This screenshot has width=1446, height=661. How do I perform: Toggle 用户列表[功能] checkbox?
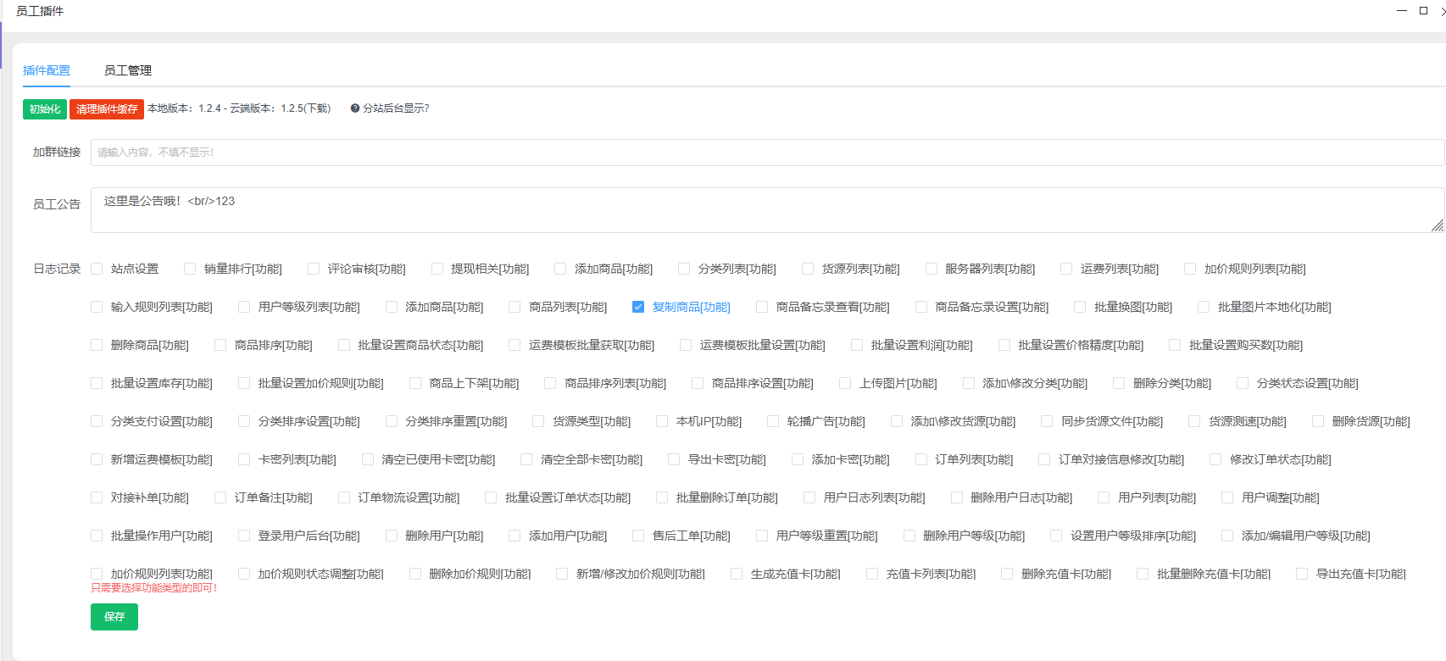1104,497
